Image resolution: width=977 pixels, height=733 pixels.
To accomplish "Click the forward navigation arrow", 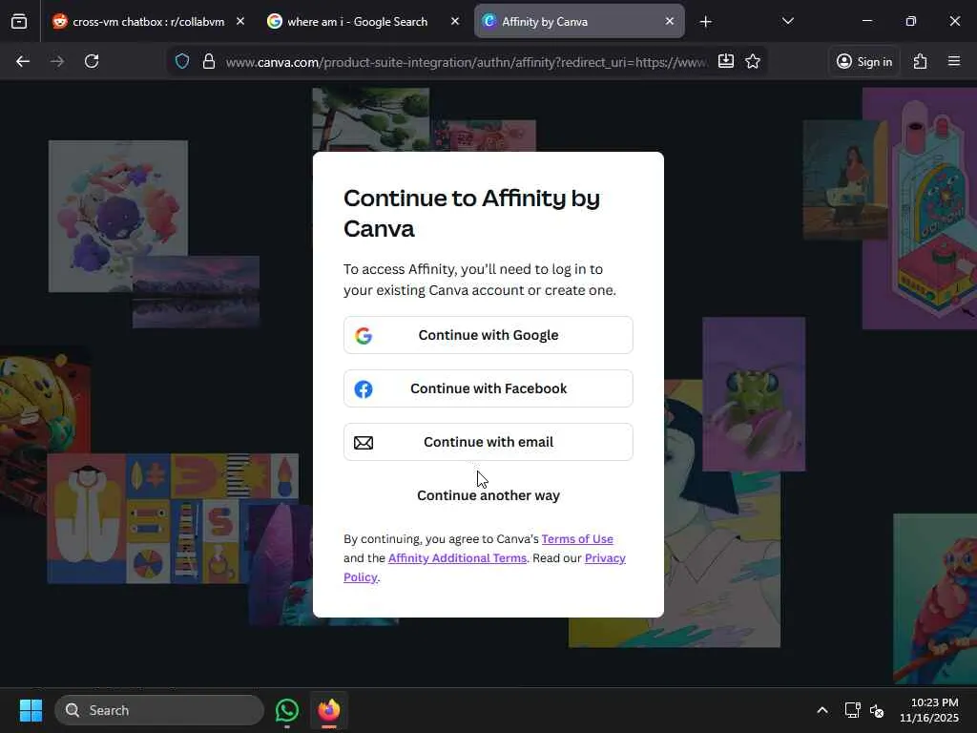I will pyautogui.click(x=56, y=61).
